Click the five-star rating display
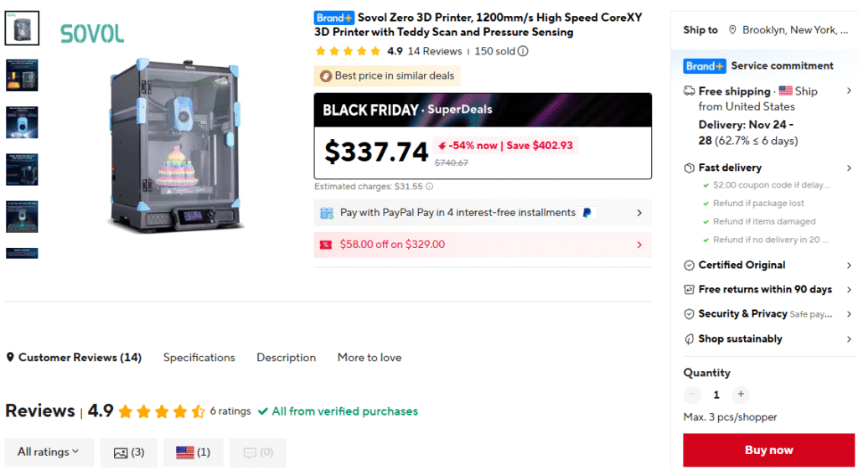This screenshot has height=470, width=858. pos(347,51)
